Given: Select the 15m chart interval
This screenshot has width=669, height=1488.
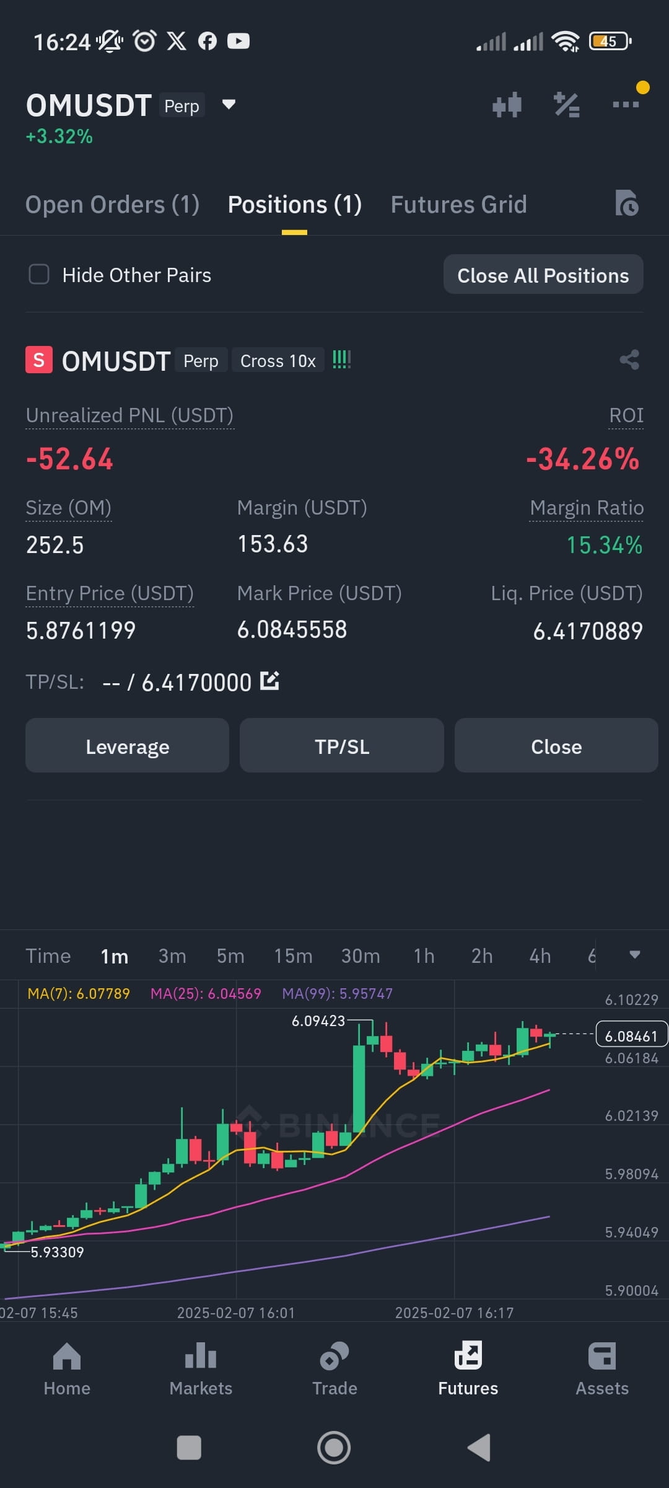Looking at the screenshot, I should pos(293,956).
